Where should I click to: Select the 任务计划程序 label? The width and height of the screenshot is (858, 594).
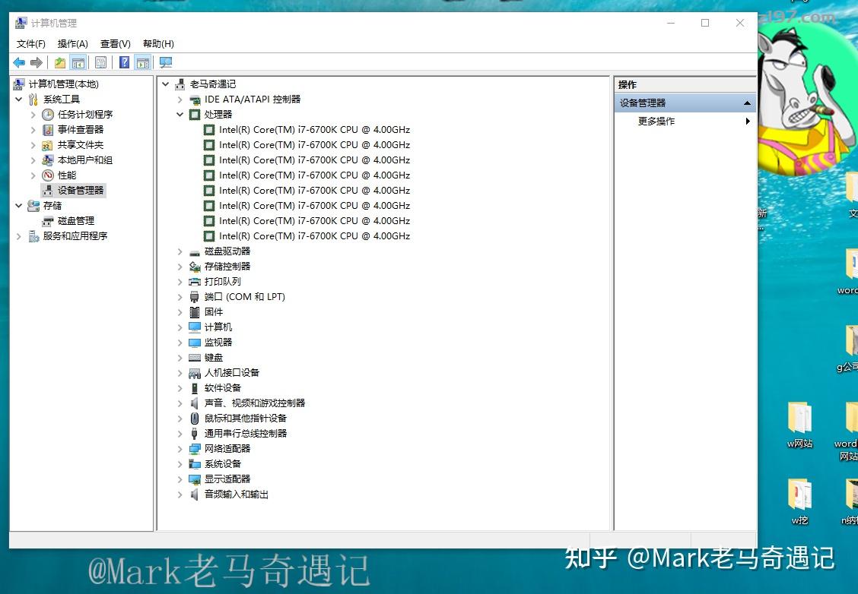[85, 114]
